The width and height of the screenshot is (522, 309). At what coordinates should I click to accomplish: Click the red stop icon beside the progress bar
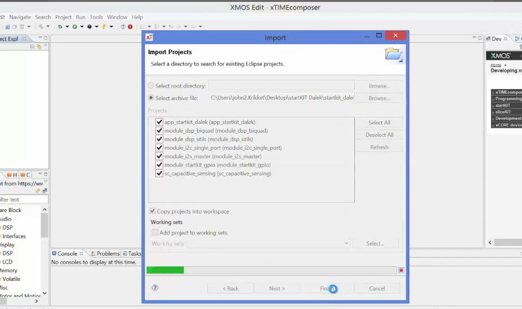(401, 270)
